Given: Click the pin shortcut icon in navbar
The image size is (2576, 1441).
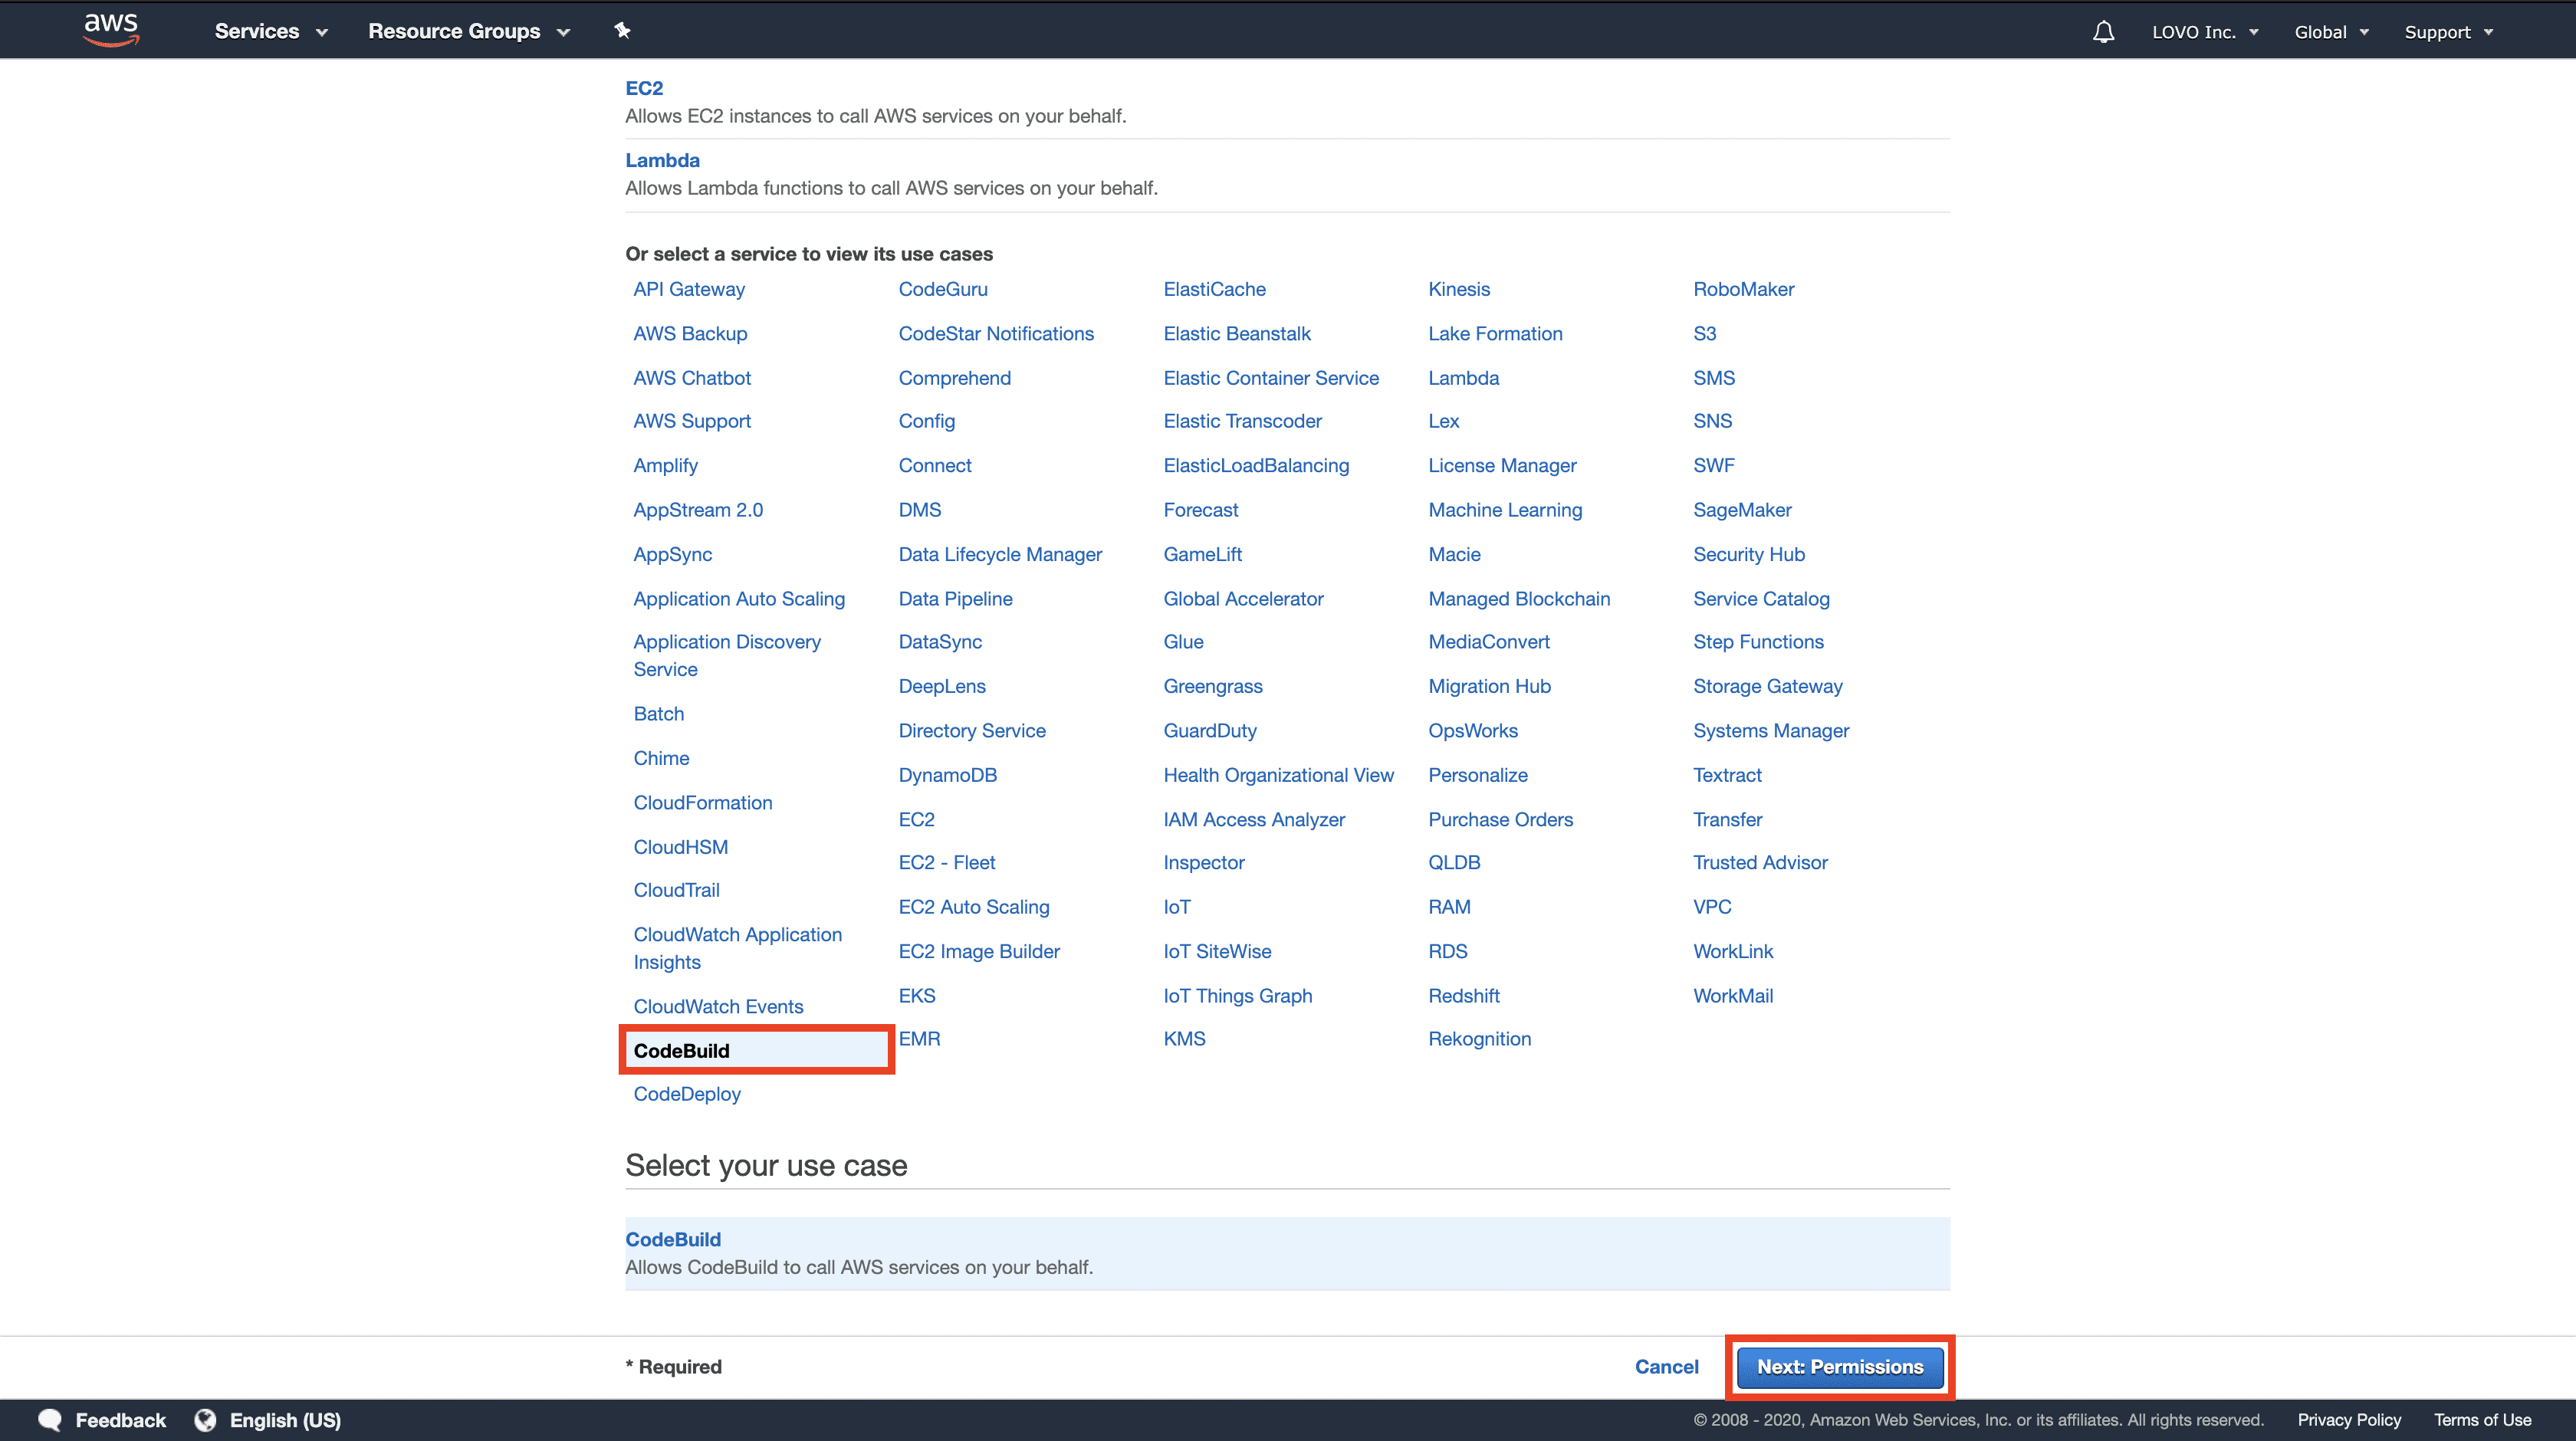Looking at the screenshot, I should (x=622, y=31).
